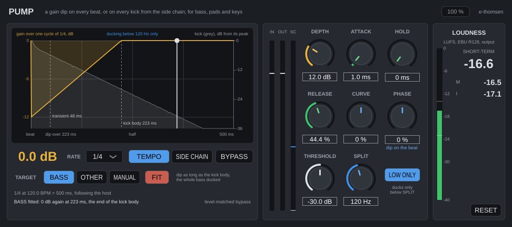Click the OUT level meter
The width and height of the screenshot is (512, 227).
click(x=283, y=126)
